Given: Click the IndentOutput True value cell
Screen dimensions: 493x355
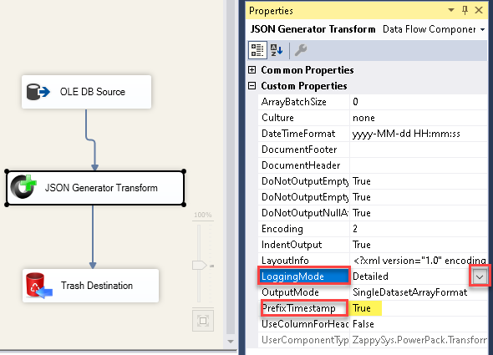Looking at the screenshot, I should [x=419, y=245].
